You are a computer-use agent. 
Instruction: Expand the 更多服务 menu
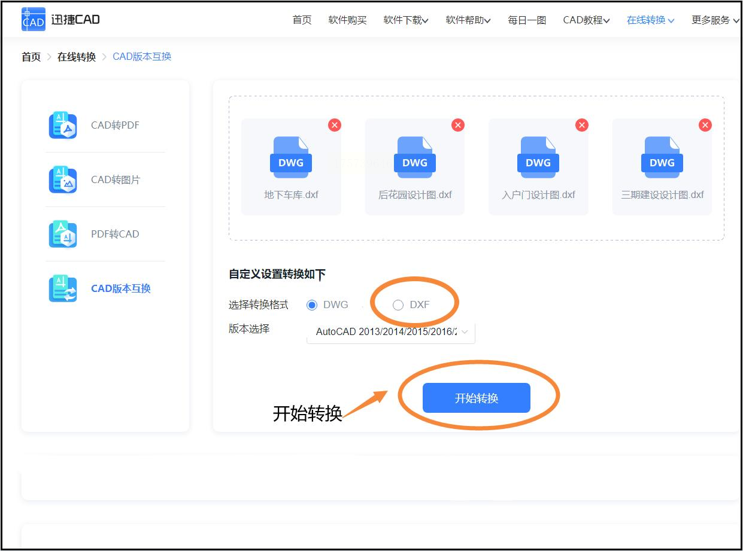point(715,20)
